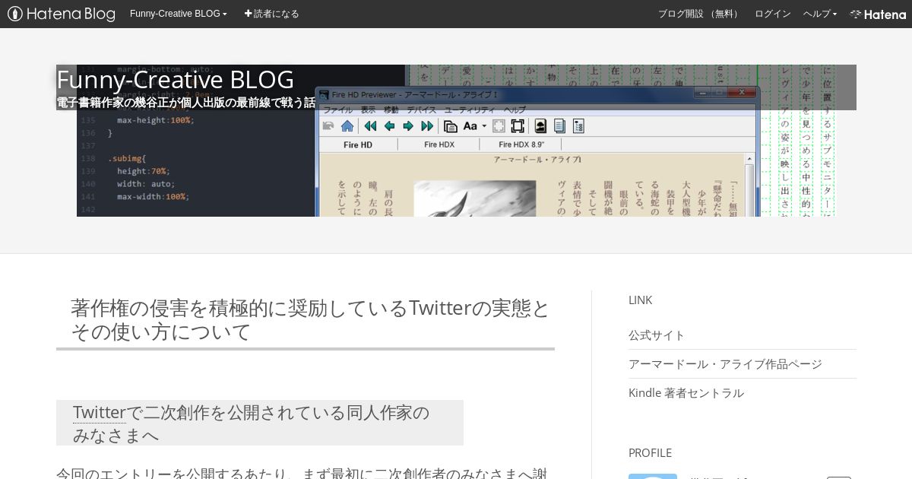Open the 公式サイト sidebar link
This screenshot has height=479, width=912.
click(x=657, y=335)
